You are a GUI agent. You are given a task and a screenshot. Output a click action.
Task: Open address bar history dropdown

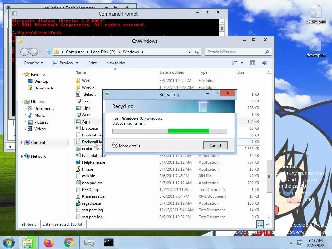tap(189, 52)
